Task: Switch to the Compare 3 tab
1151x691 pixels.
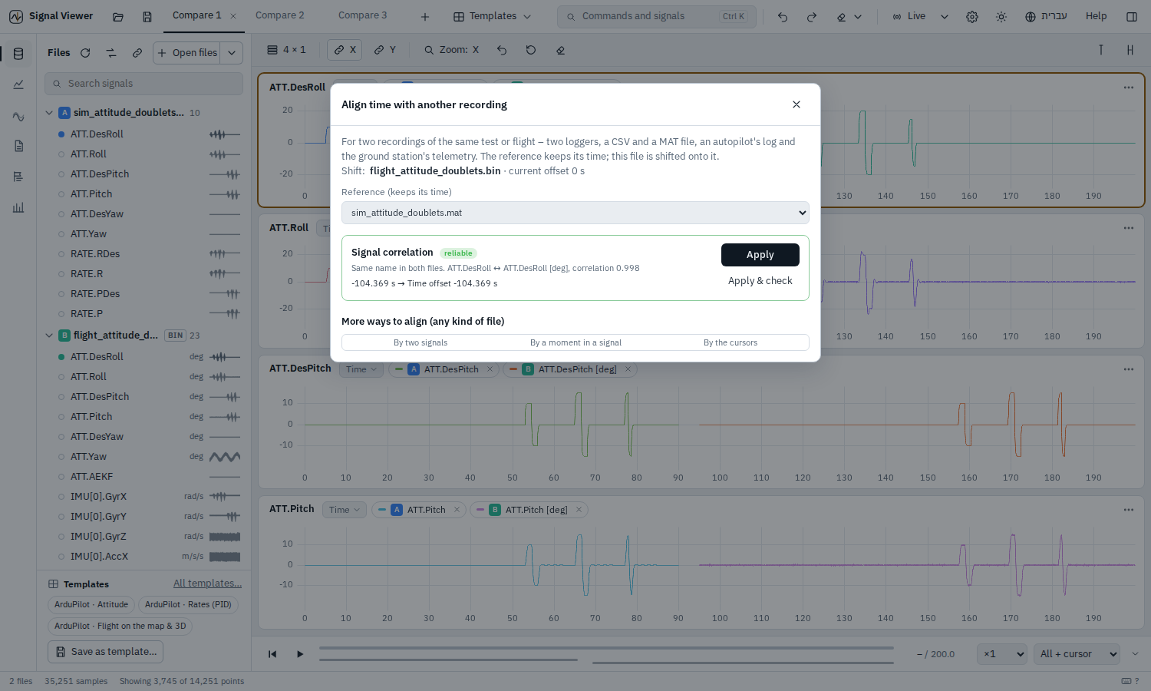Action: [x=363, y=15]
